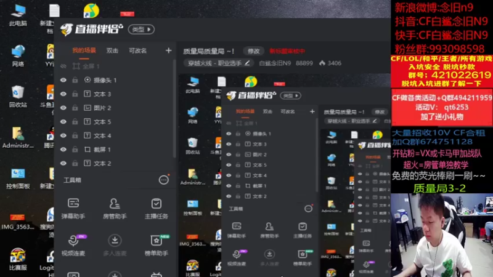Hide the 文本 4 layer
Image resolution: width=493 pixels, height=277 pixels.
(63, 135)
